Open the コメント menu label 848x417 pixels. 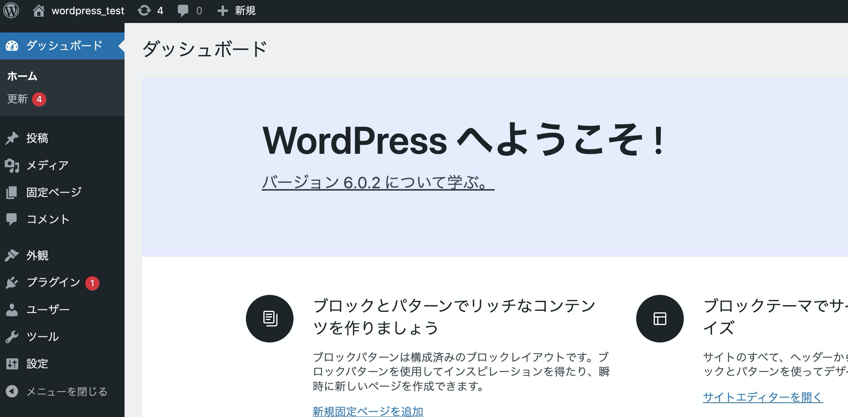48,219
